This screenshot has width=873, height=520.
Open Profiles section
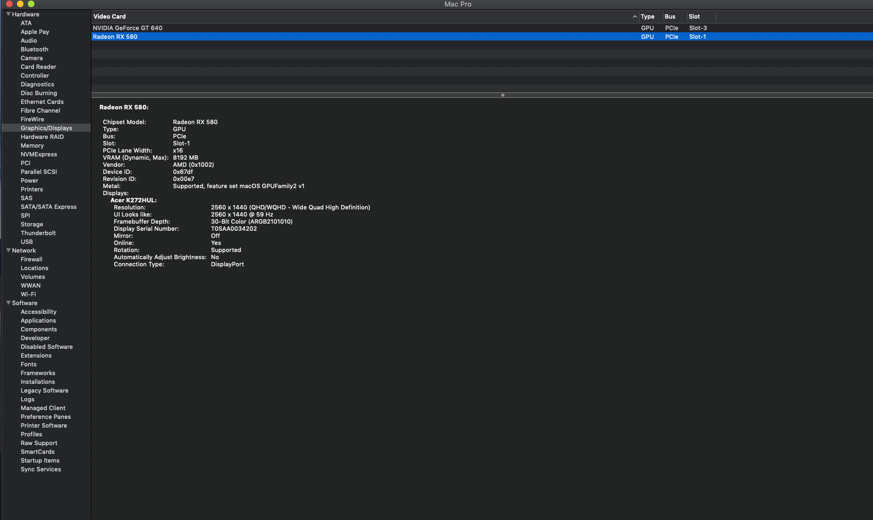click(x=31, y=434)
